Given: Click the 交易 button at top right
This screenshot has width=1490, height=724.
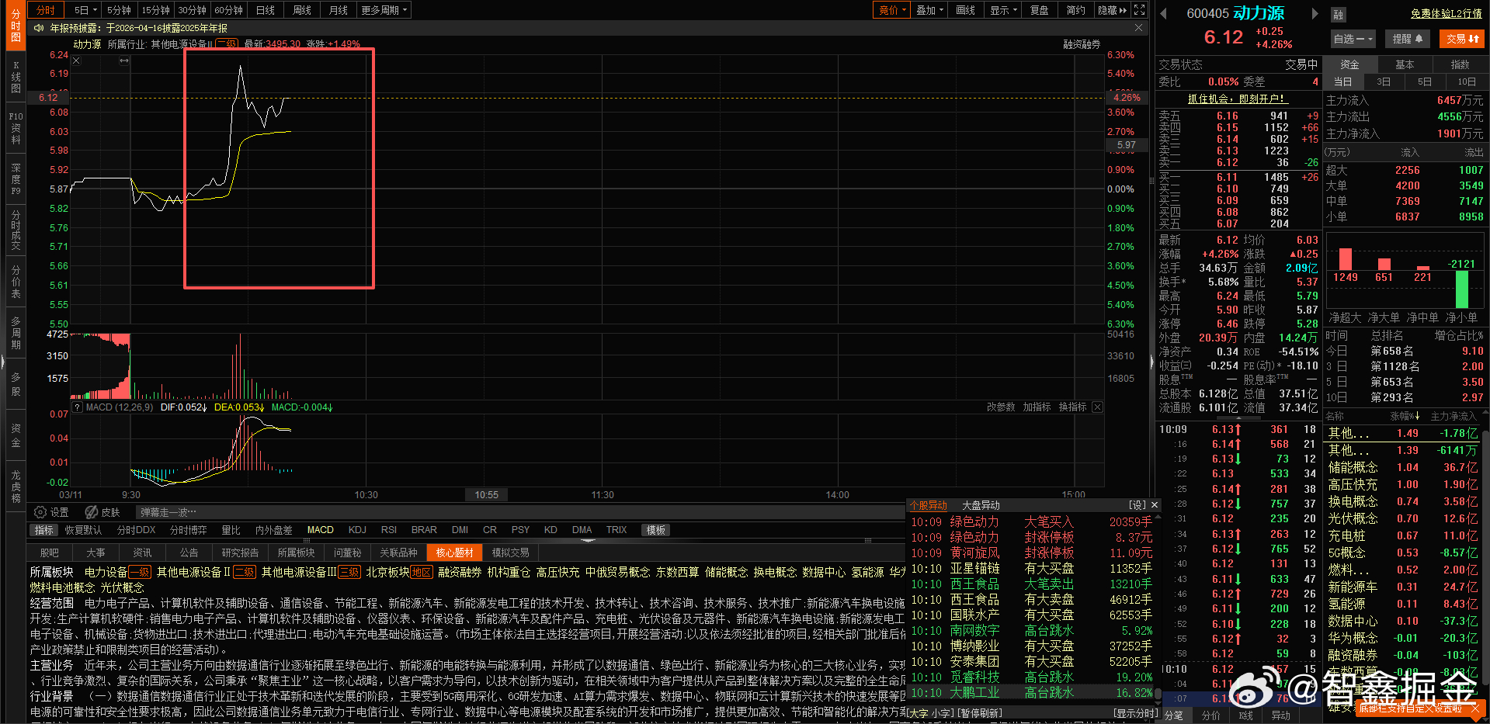Looking at the screenshot, I should click(1461, 38).
